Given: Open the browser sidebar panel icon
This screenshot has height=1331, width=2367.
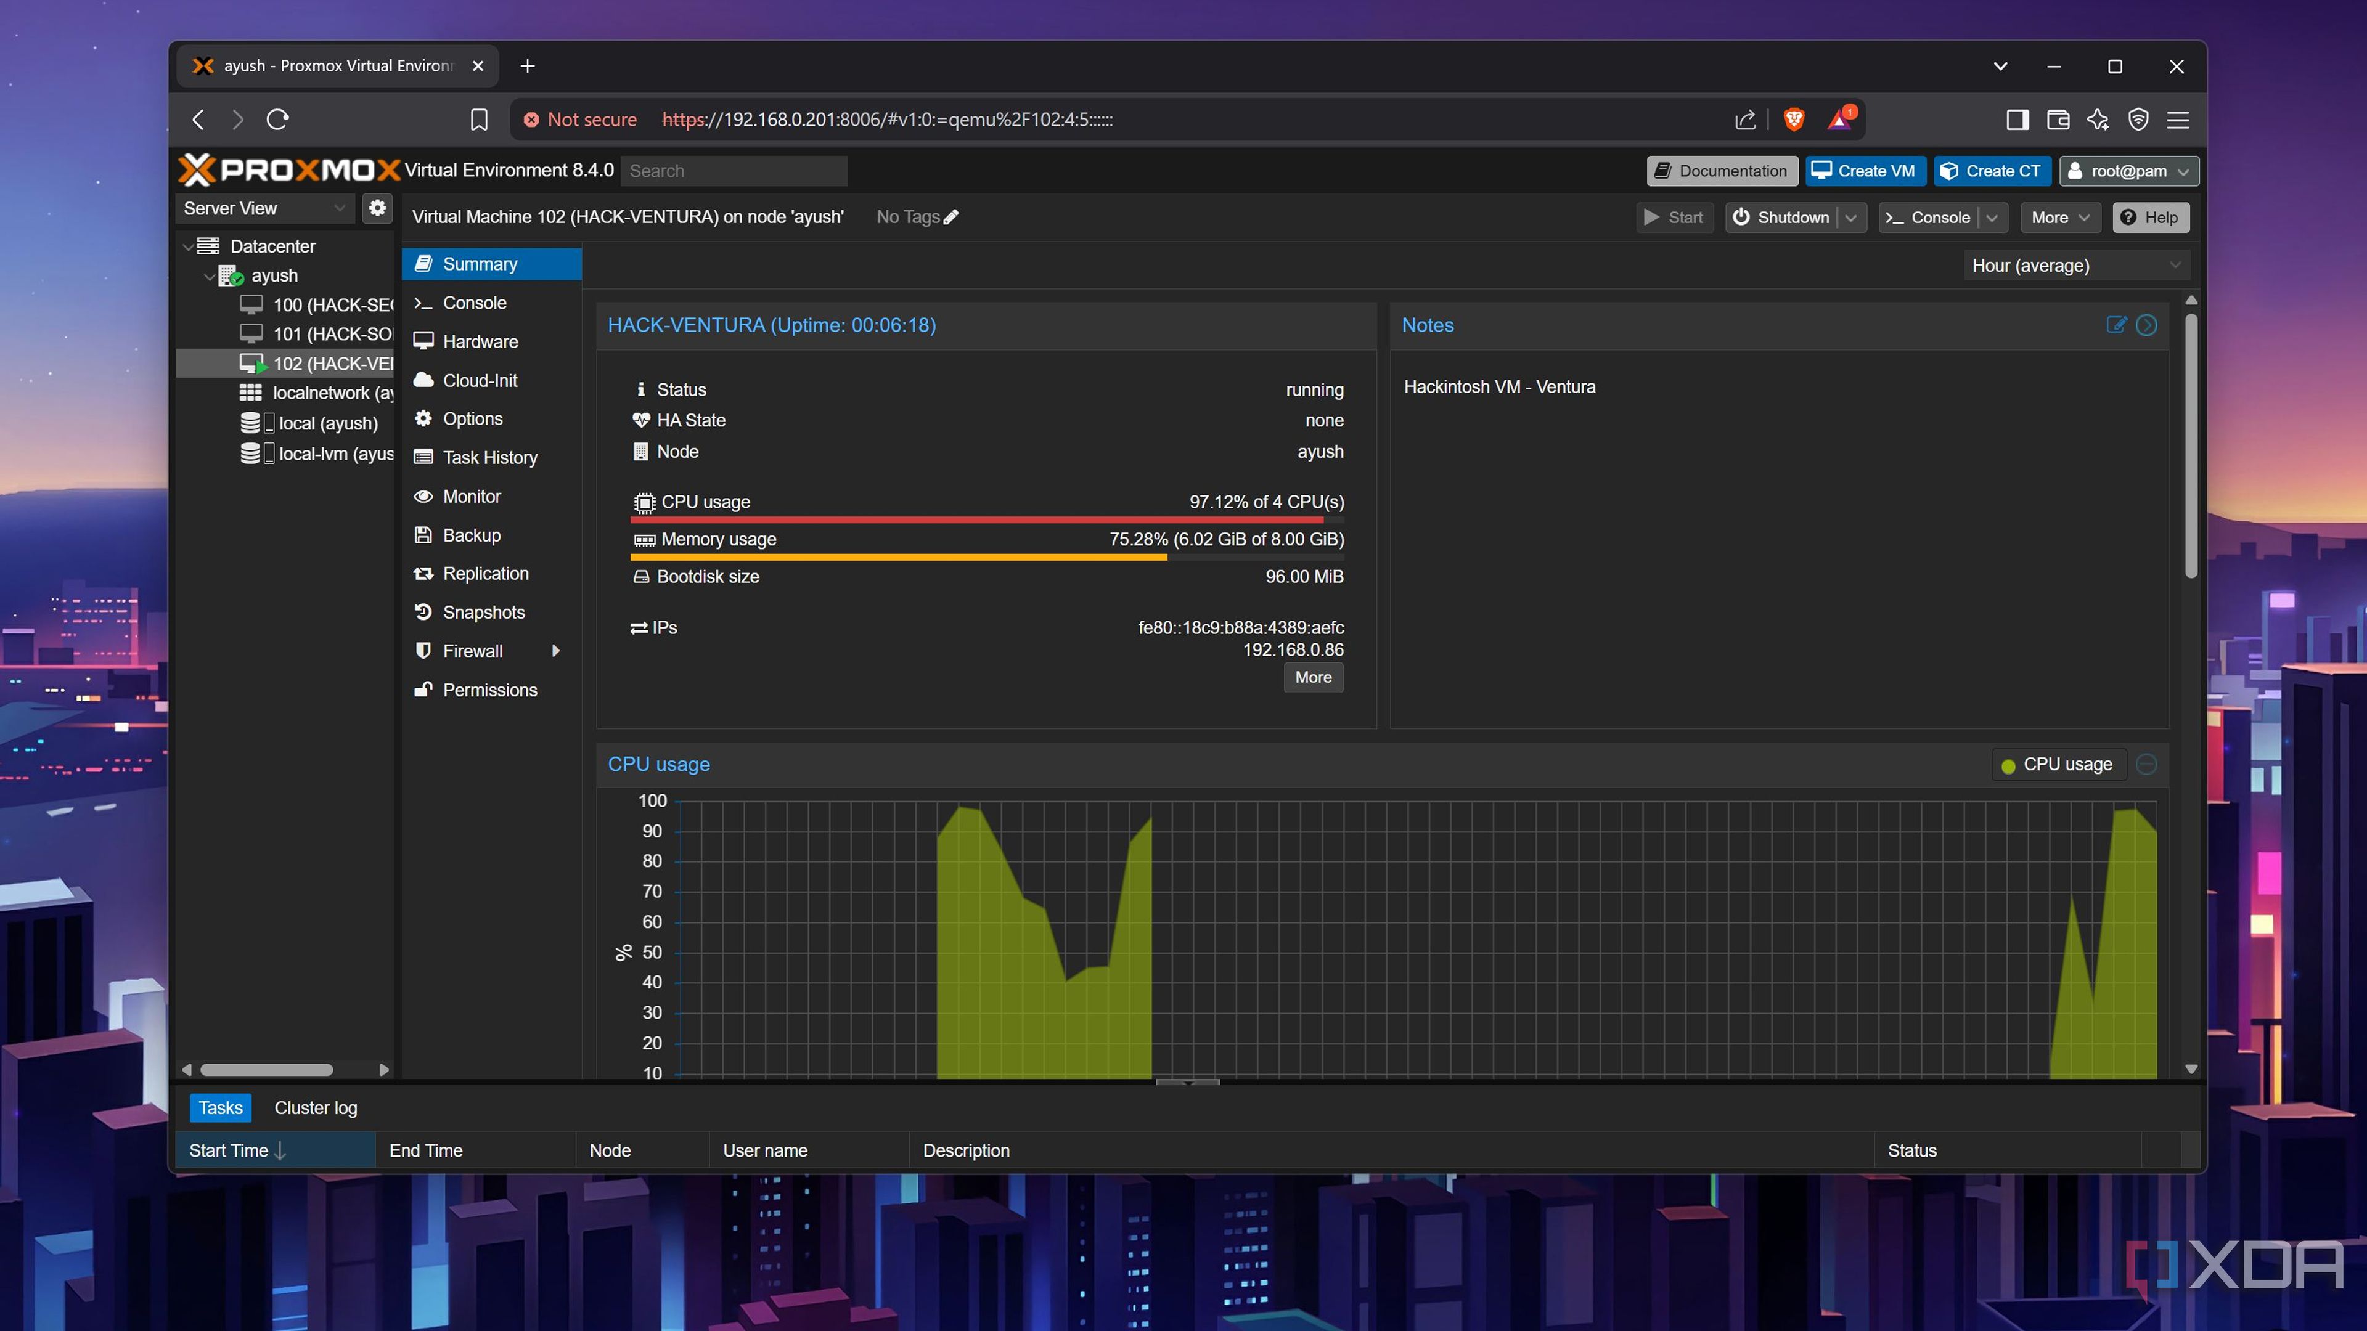Looking at the screenshot, I should (x=2018, y=120).
